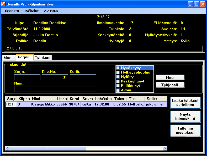Click the 31 cell in the table row
This screenshot has height=156, width=207.
[x=23, y=104]
